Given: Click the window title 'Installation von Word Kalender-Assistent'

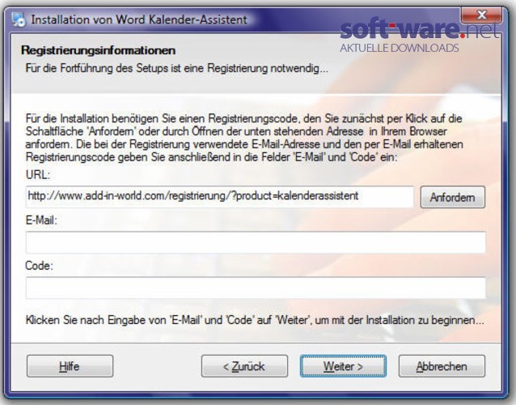Looking at the screenshot, I should [x=139, y=19].
